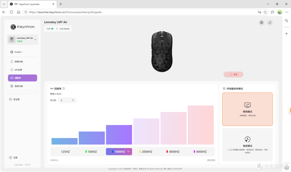Select 125HZ polling rate

pos(64,152)
